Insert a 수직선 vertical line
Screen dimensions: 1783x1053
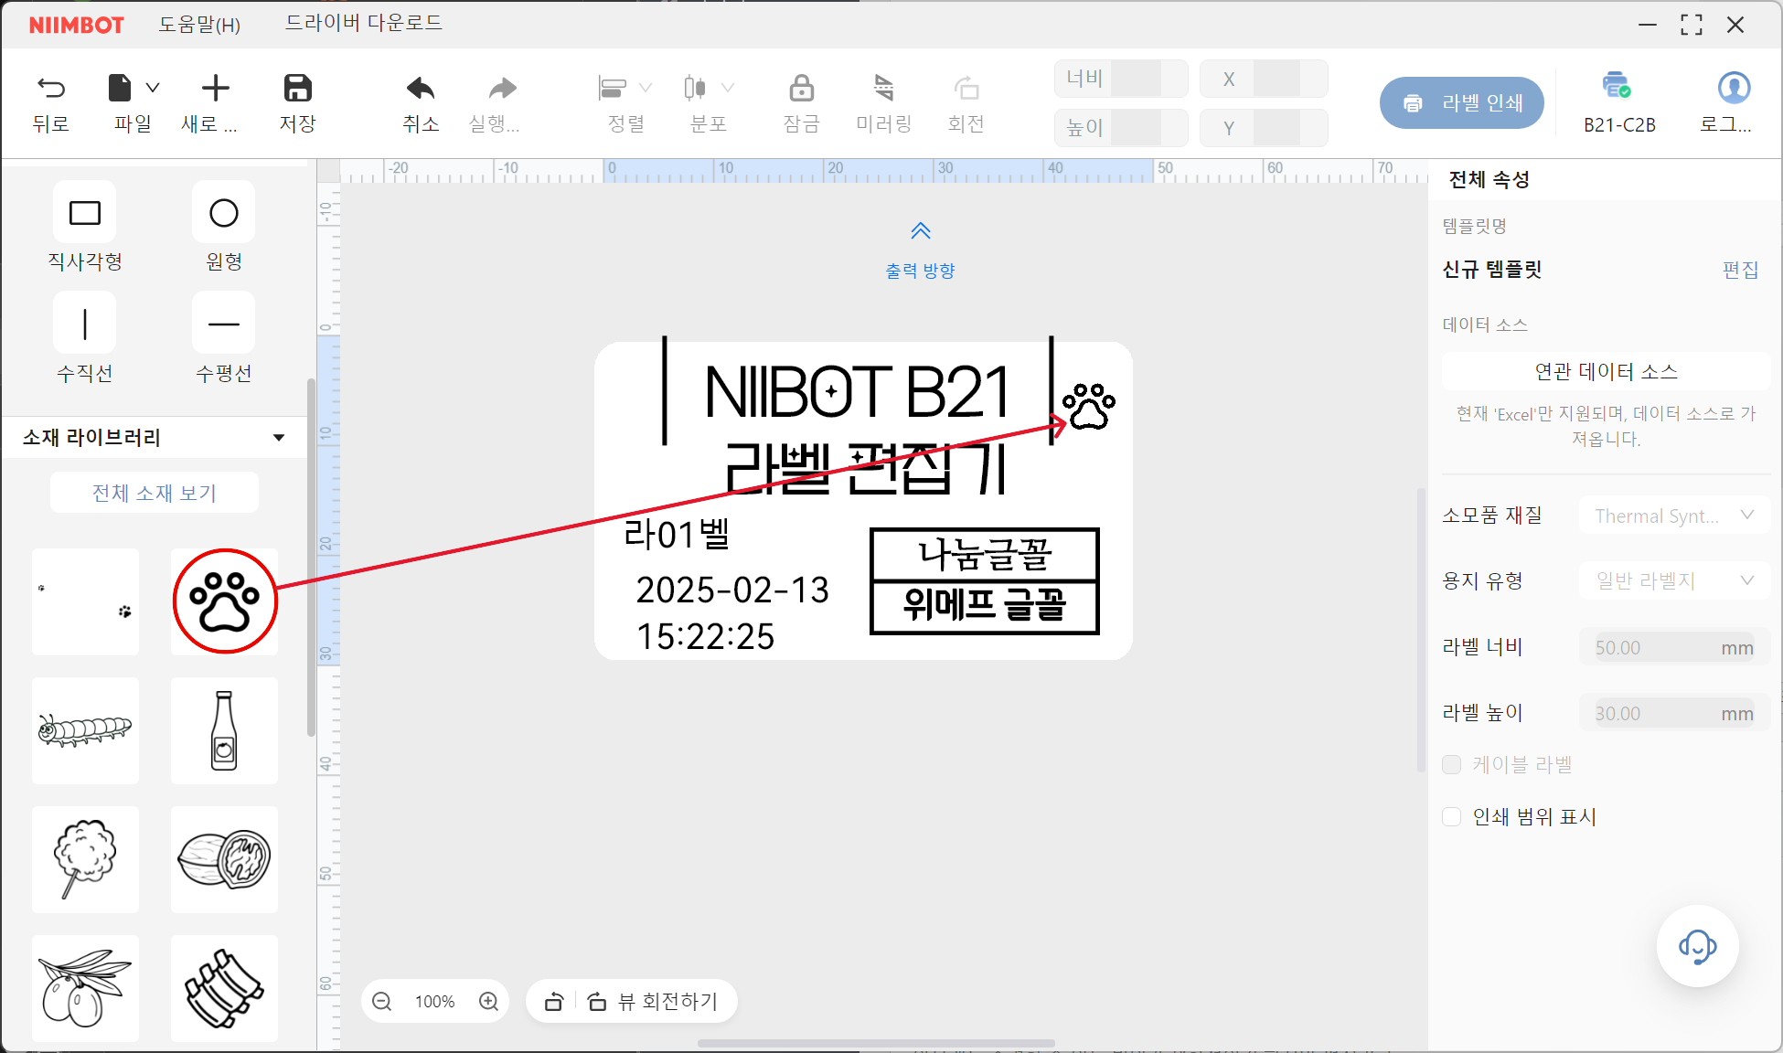[x=85, y=324]
